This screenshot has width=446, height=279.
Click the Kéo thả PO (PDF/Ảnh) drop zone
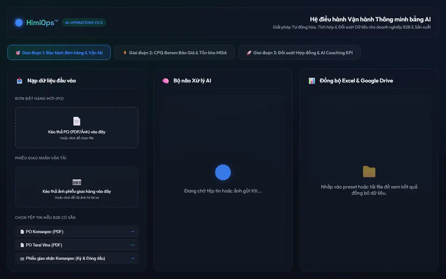(77, 127)
